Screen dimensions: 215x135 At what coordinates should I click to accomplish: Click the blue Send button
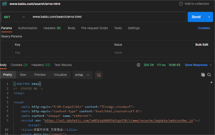pos(196,17)
